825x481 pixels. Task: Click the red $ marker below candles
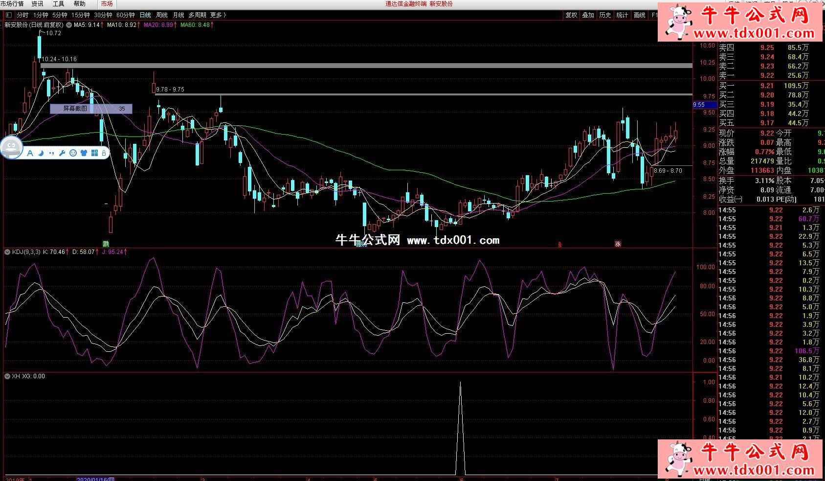(x=560, y=244)
